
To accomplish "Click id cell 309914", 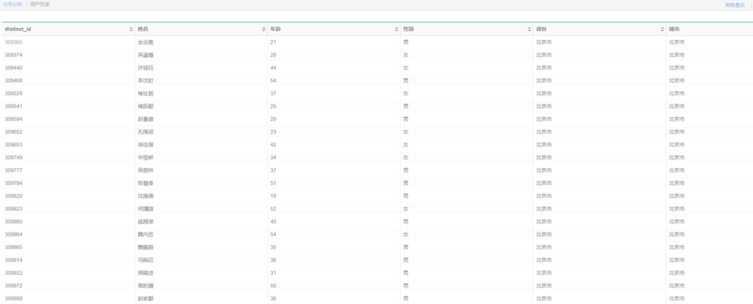I will click(x=13, y=260).
